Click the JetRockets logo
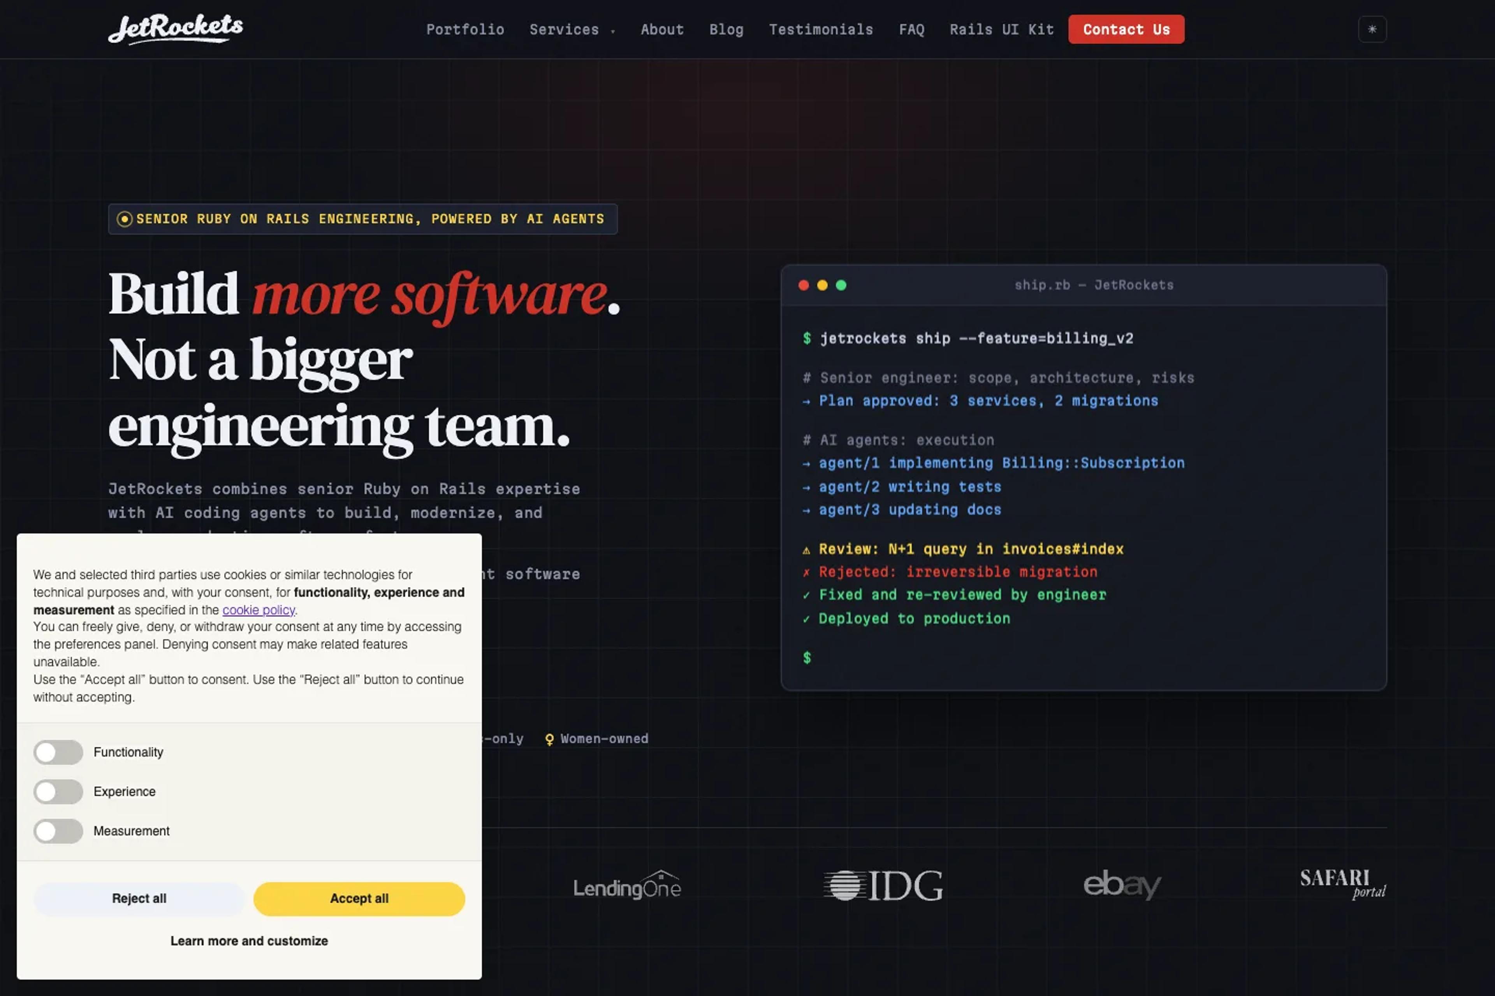The height and width of the screenshot is (996, 1495). pos(176,29)
